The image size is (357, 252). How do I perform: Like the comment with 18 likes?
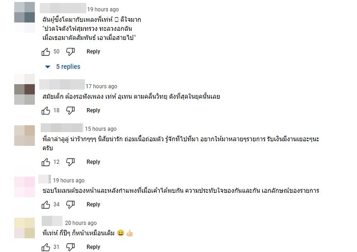coord(46,111)
